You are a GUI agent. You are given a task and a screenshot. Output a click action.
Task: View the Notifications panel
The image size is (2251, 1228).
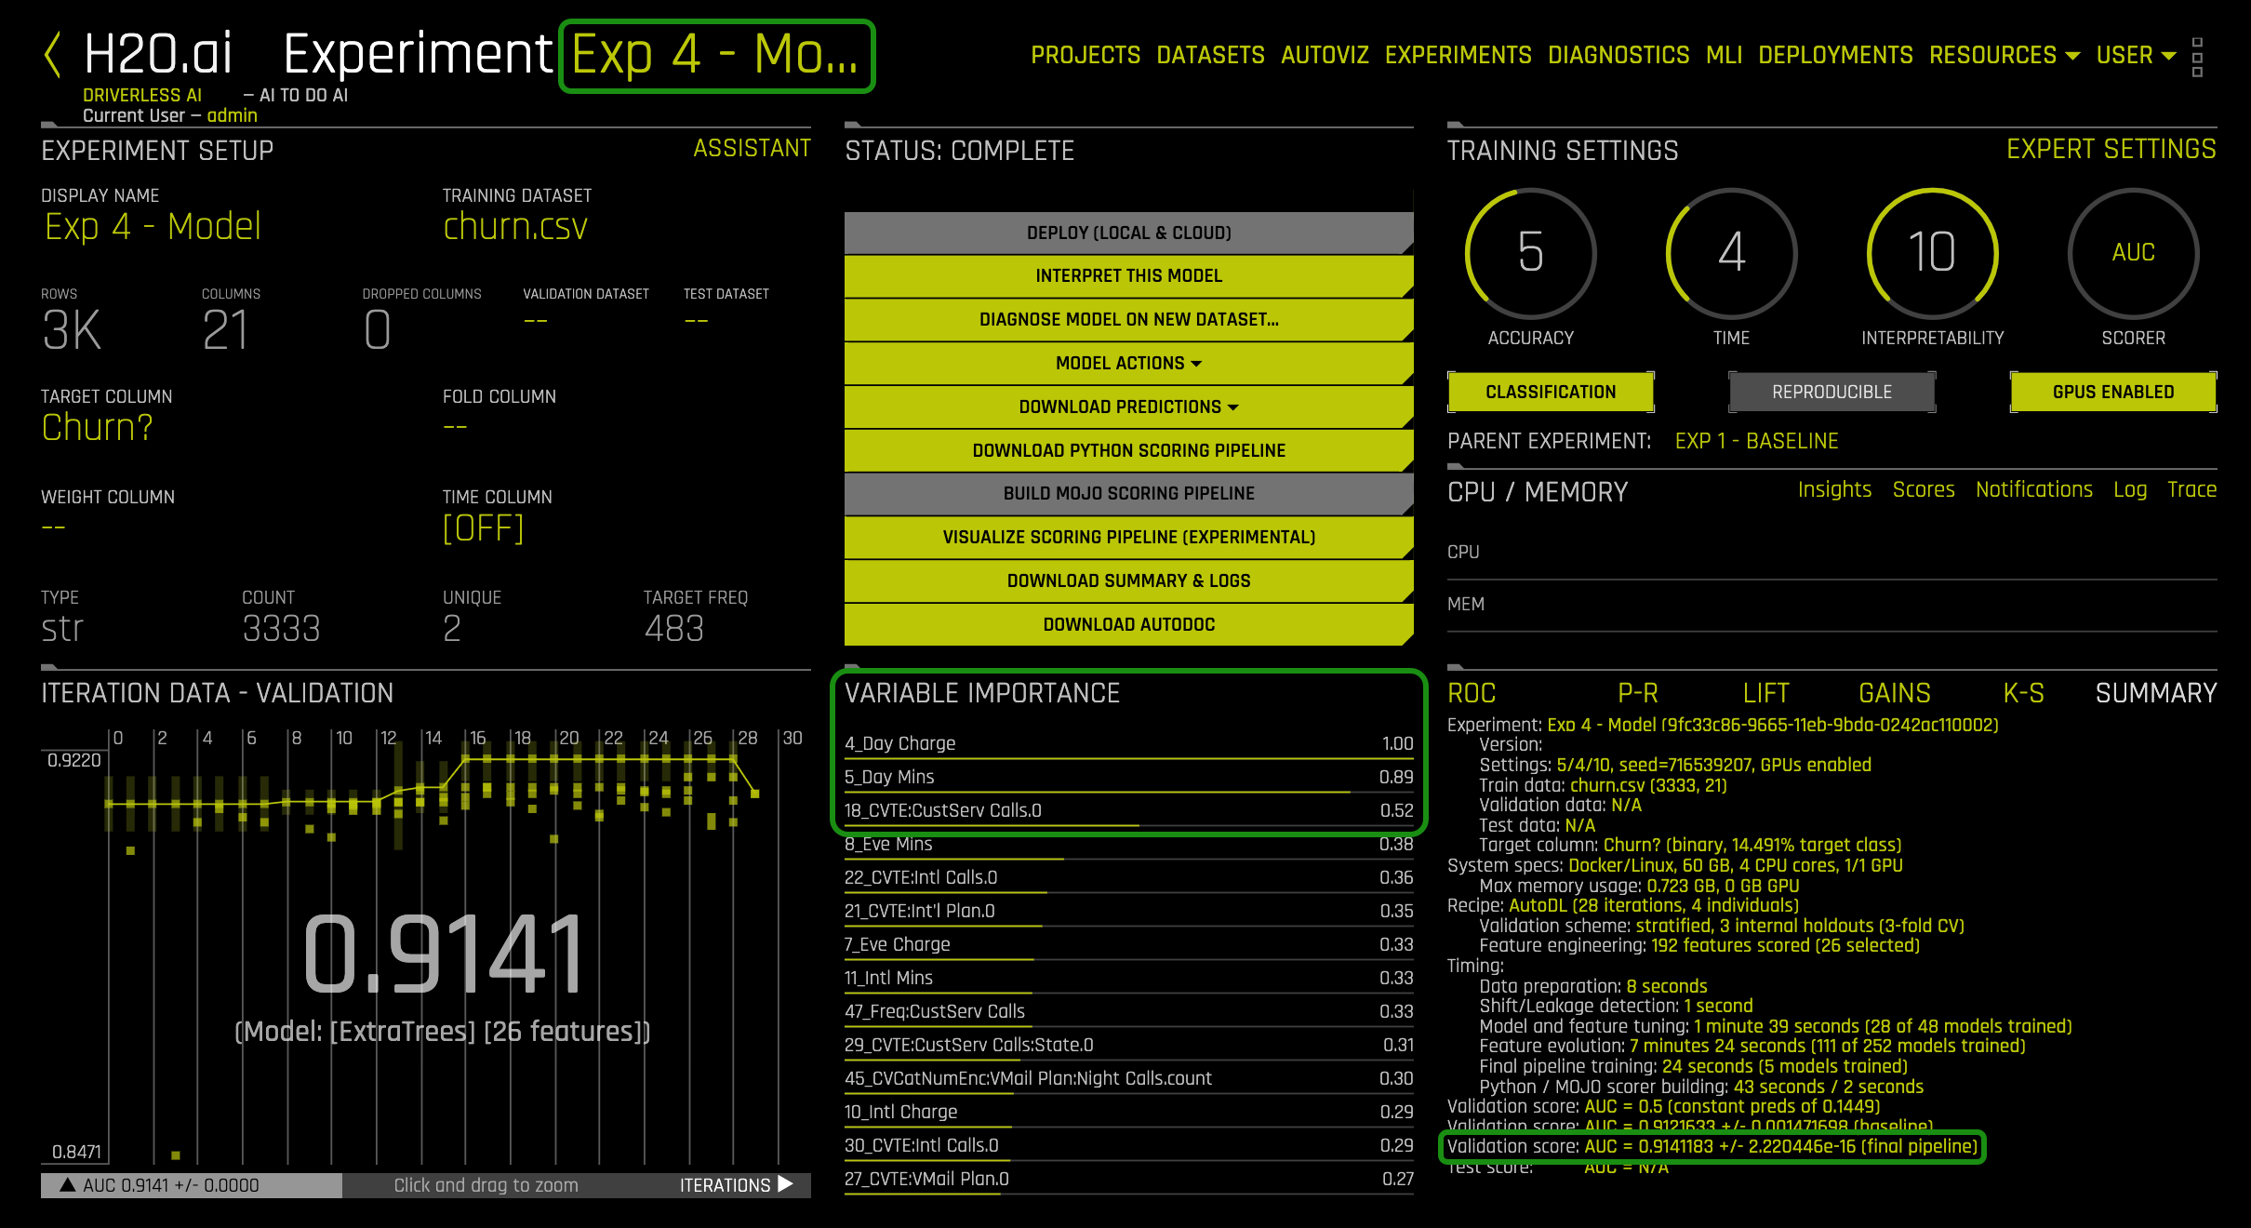2034,489
